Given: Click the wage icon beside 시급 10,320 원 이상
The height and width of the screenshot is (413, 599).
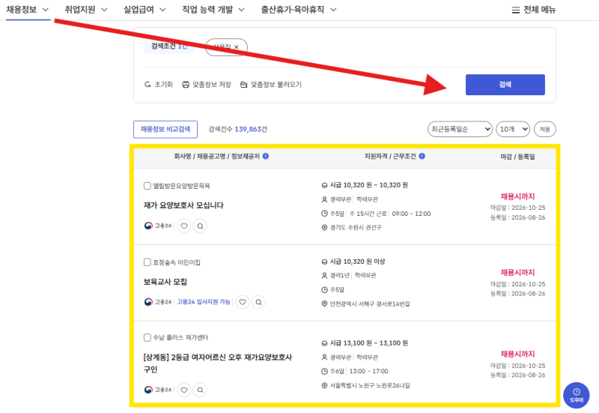Looking at the screenshot, I should tap(324, 262).
